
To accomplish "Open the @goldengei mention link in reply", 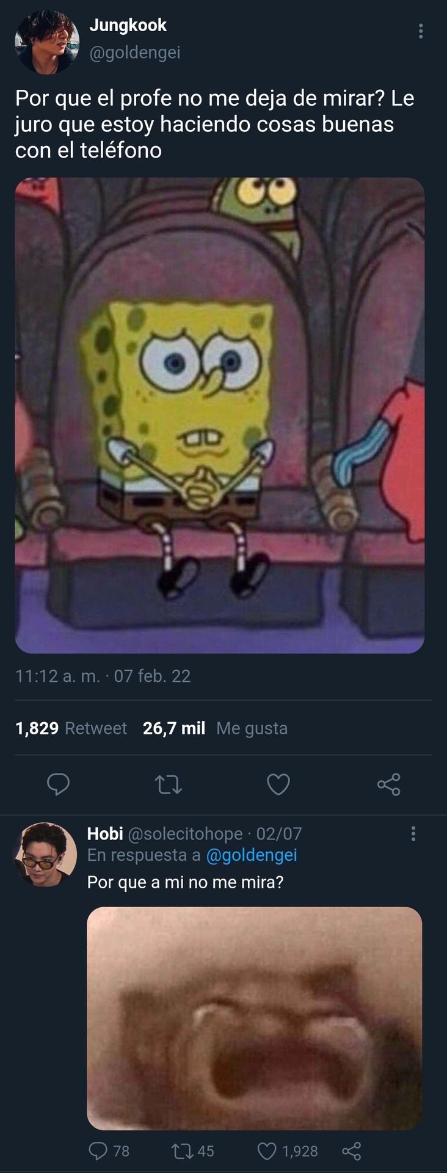I will (252, 855).
